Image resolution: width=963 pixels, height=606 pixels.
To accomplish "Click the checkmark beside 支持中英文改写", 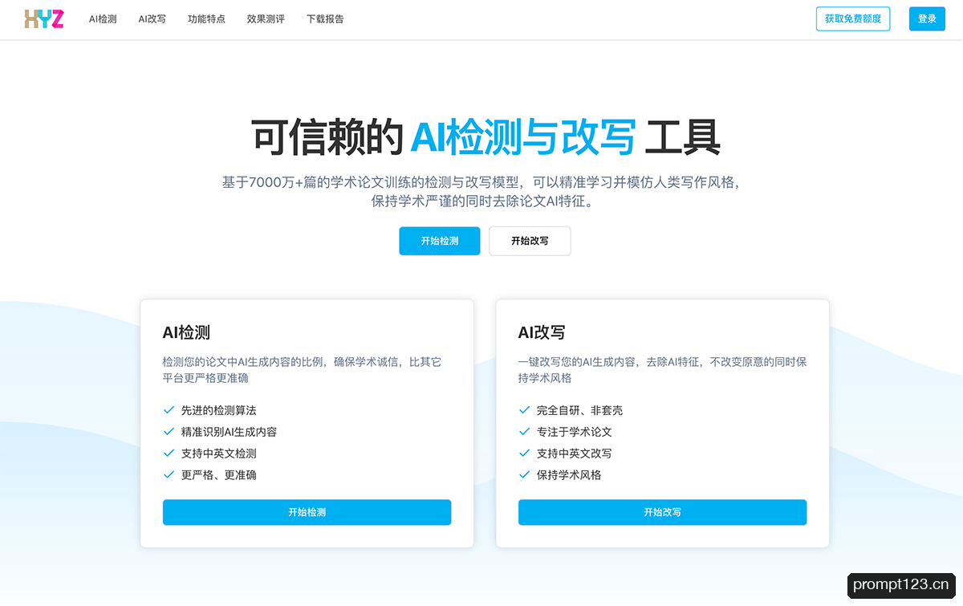I will 524,453.
